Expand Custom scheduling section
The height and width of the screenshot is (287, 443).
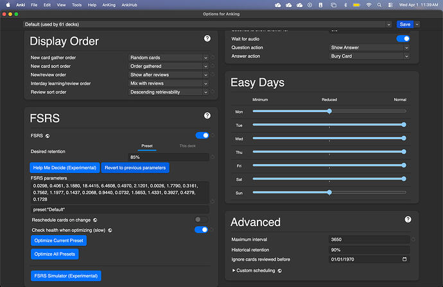tap(254, 270)
